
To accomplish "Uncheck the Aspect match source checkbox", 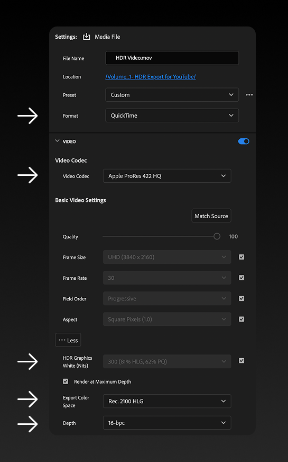I will point(241,319).
